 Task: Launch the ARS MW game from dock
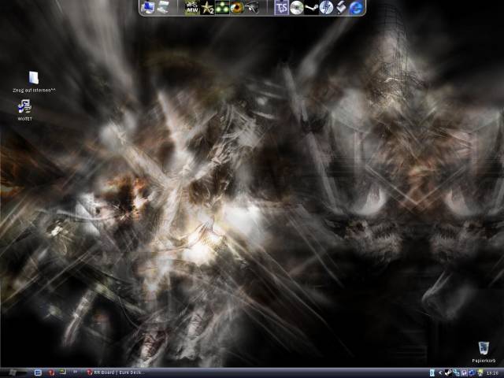coord(192,7)
